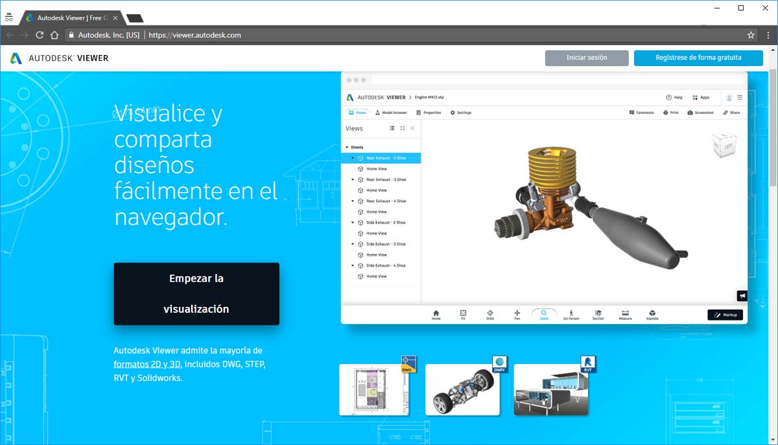The height and width of the screenshot is (445, 778).
Task: Collapse the Rear Exhaust - 3 Shoe node
Action: [x=353, y=179]
